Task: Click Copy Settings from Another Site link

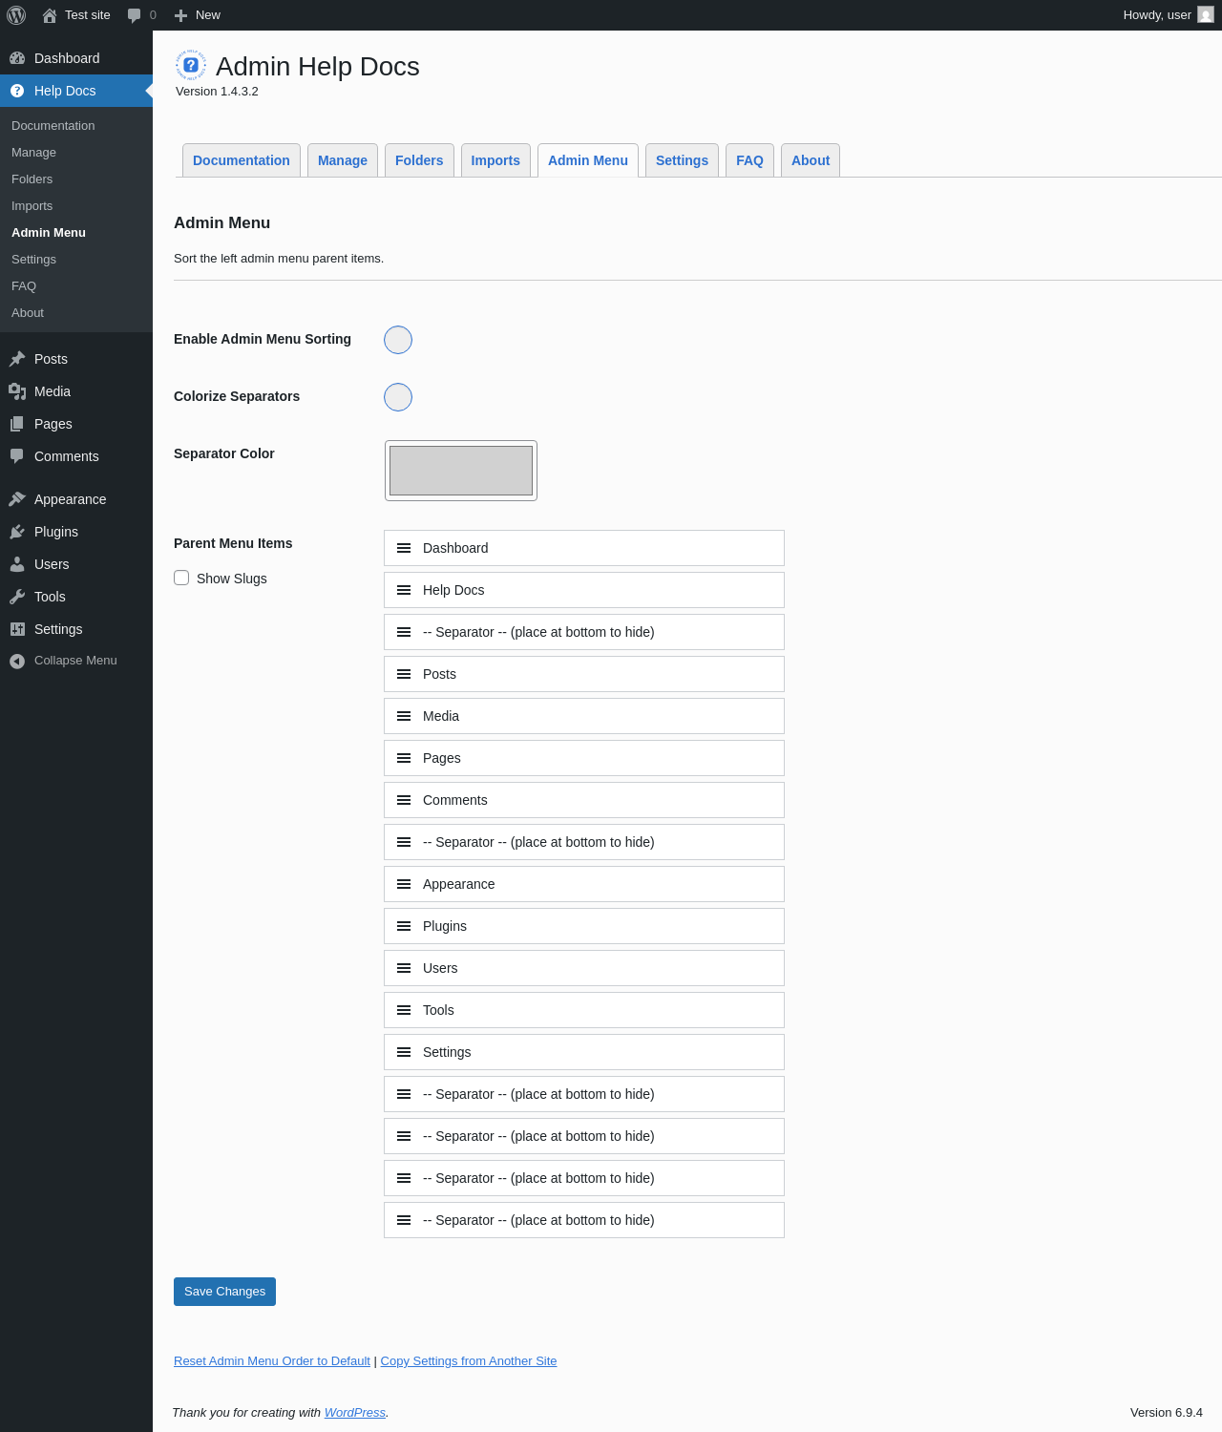Action: pos(469,1361)
